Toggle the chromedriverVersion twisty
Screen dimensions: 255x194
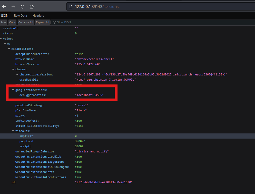point(17,74)
